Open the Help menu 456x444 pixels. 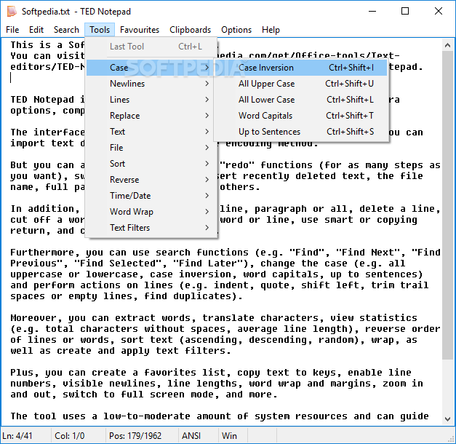pyautogui.click(x=271, y=30)
